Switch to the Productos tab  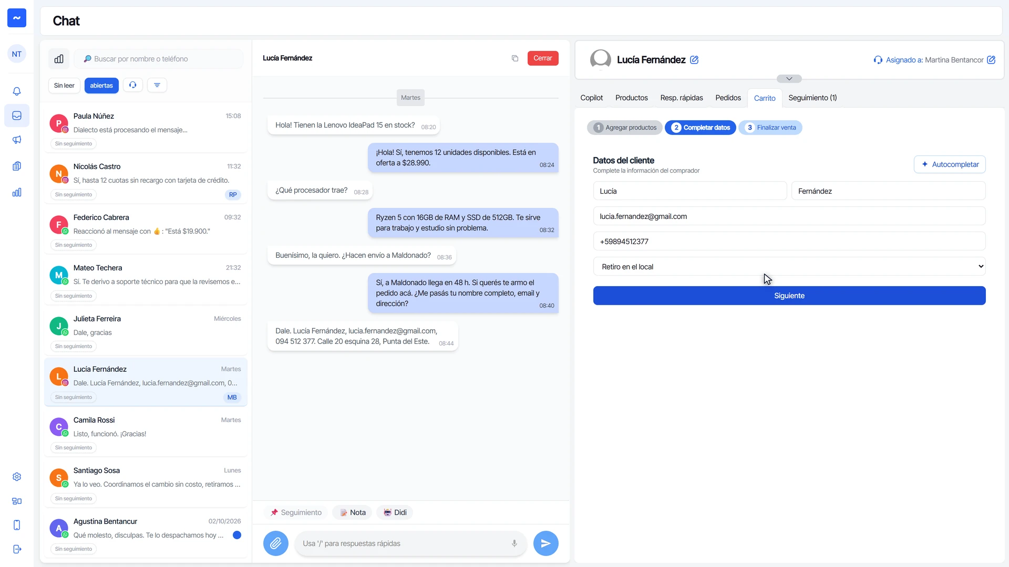point(632,98)
